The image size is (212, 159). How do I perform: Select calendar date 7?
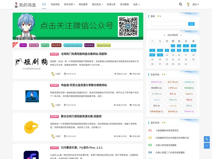coord(167,50)
